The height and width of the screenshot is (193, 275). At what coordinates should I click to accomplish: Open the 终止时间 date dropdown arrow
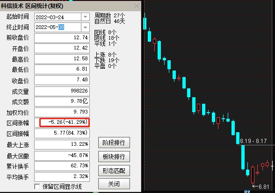[x=85, y=28]
